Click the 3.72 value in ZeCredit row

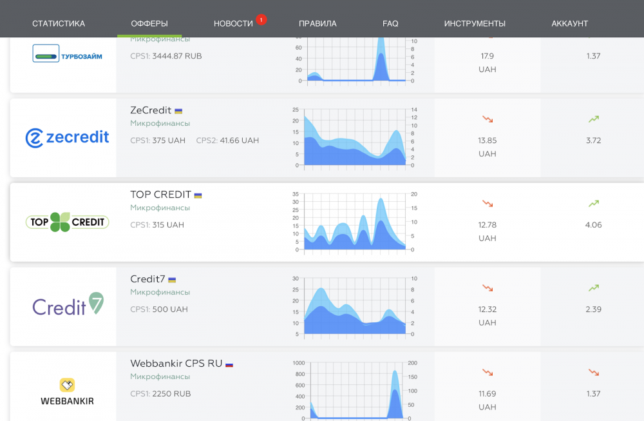click(594, 141)
